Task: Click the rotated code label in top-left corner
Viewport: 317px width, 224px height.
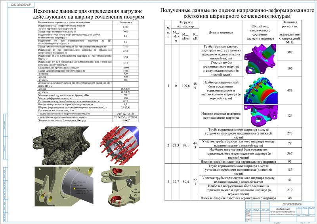Action: click(21, 5)
